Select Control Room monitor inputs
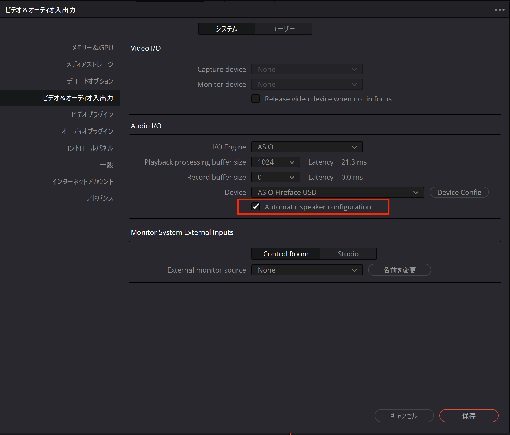 pos(285,254)
